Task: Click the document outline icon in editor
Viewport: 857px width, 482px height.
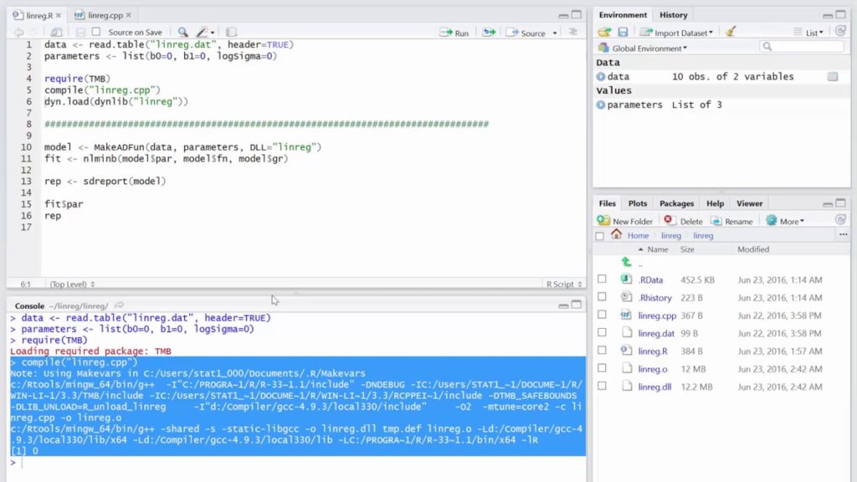Action: point(572,33)
